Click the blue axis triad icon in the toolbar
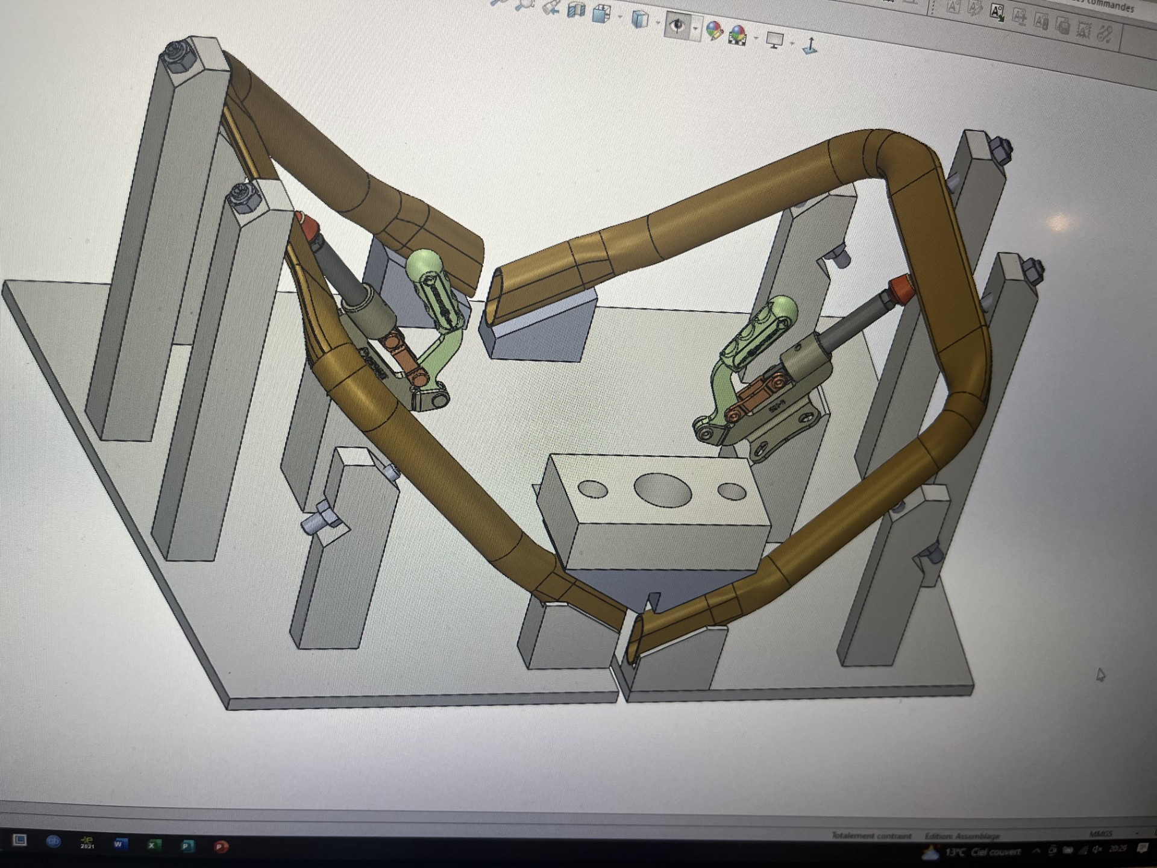The height and width of the screenshot is (868, 1157). point(811,46)
